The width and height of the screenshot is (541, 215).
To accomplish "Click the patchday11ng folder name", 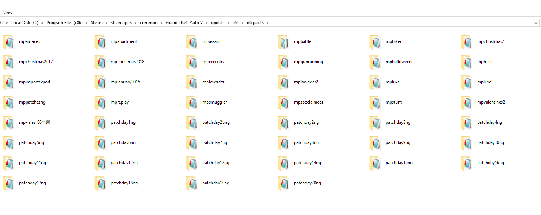I will coord(32,163).
